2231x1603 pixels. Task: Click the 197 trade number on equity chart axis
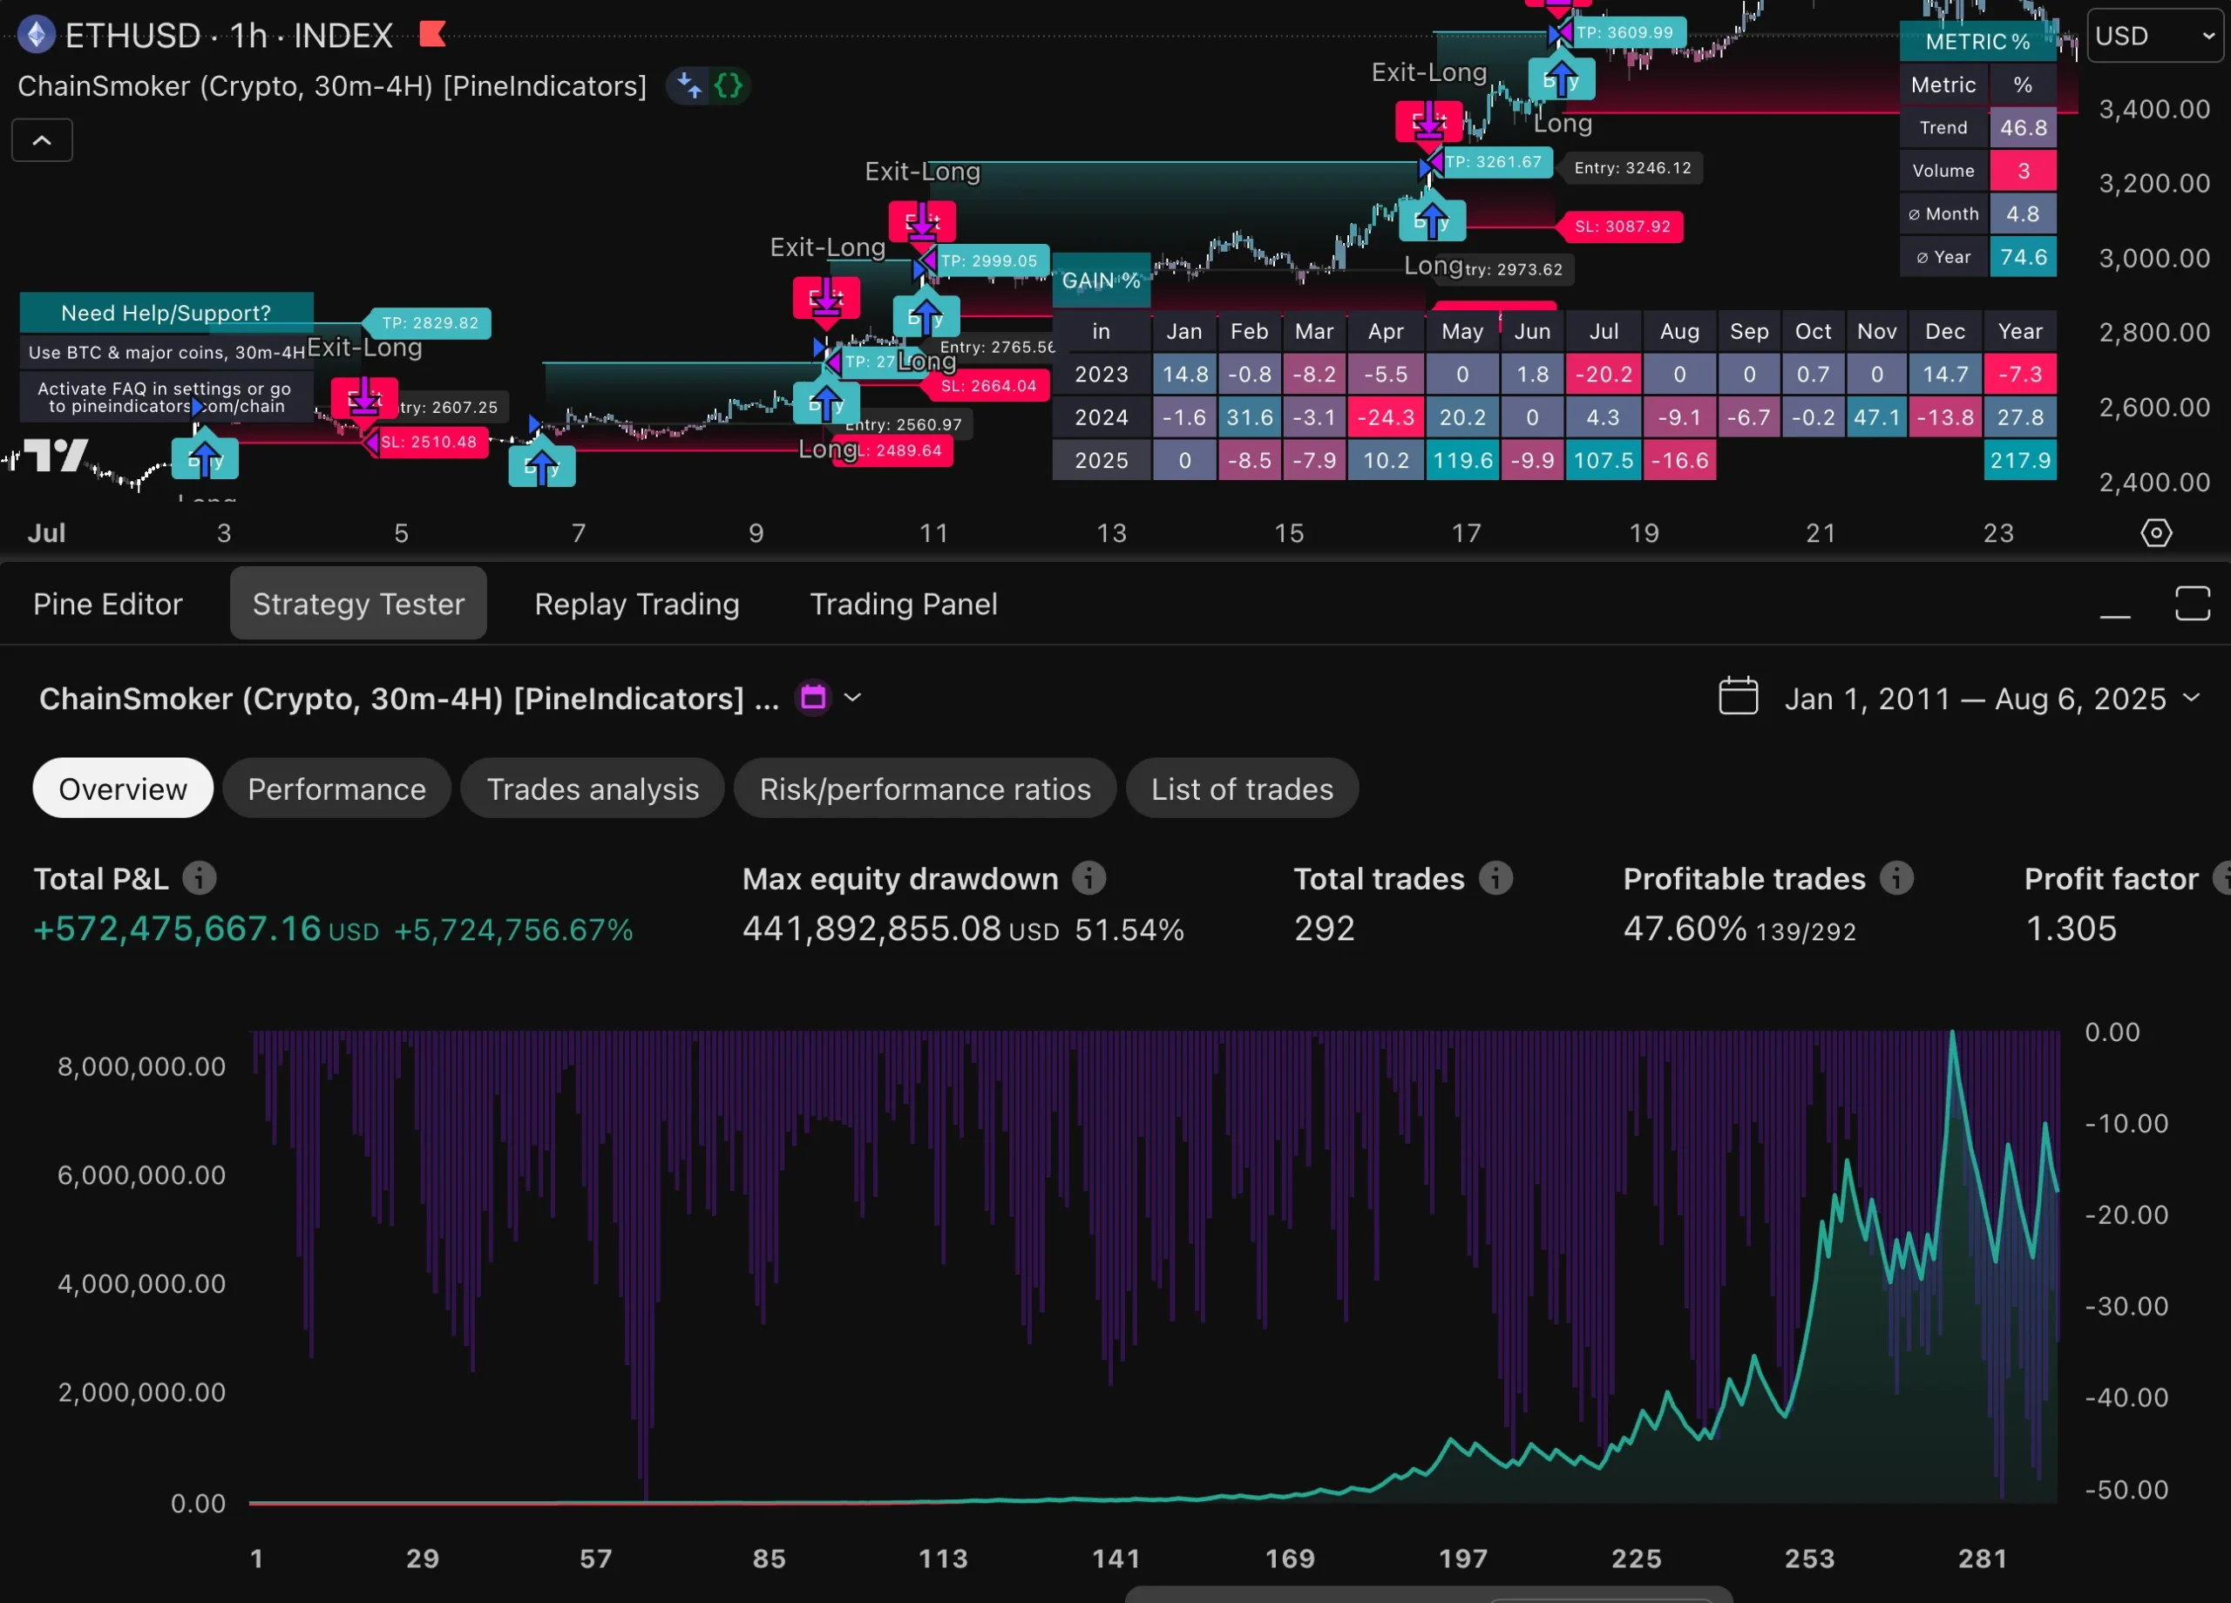(1462, 1558)
